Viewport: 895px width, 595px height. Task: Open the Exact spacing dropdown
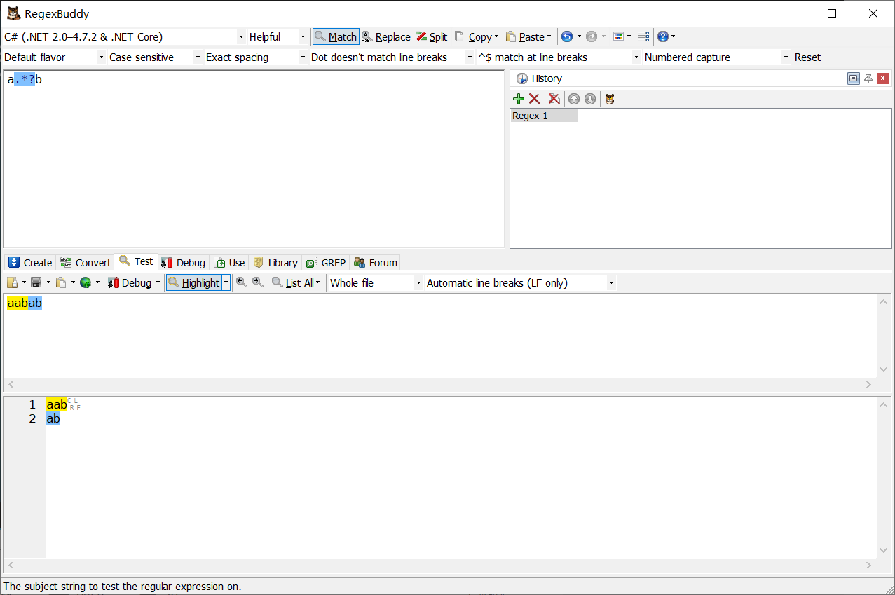[x=303, y=57]
